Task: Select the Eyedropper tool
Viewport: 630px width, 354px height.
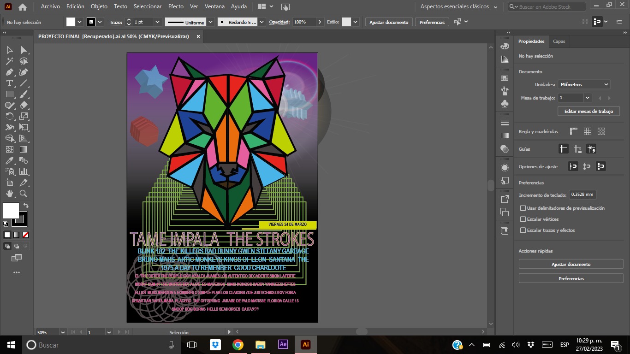Action: (9, 160)
